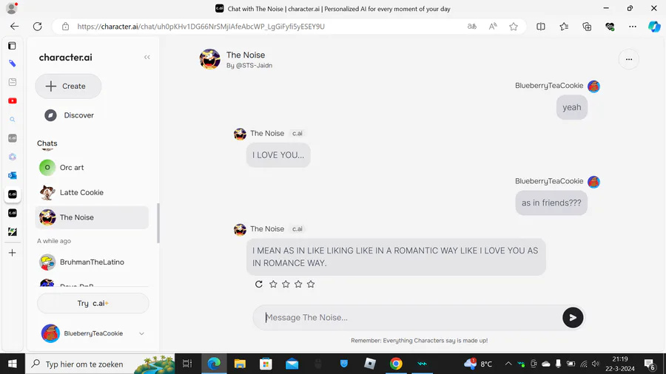This screenshot has width=666, height=374.
Task: Click the Create button
Action: point(68,86)
